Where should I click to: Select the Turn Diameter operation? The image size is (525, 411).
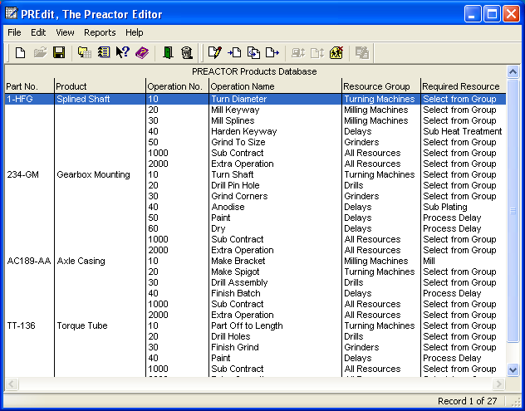pos(239,99)
